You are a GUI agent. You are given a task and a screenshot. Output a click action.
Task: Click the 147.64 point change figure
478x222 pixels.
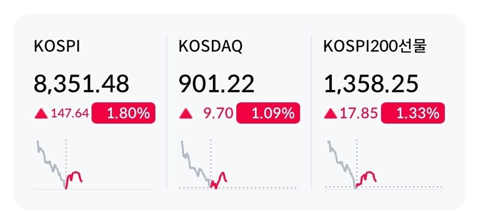(70, 113)
